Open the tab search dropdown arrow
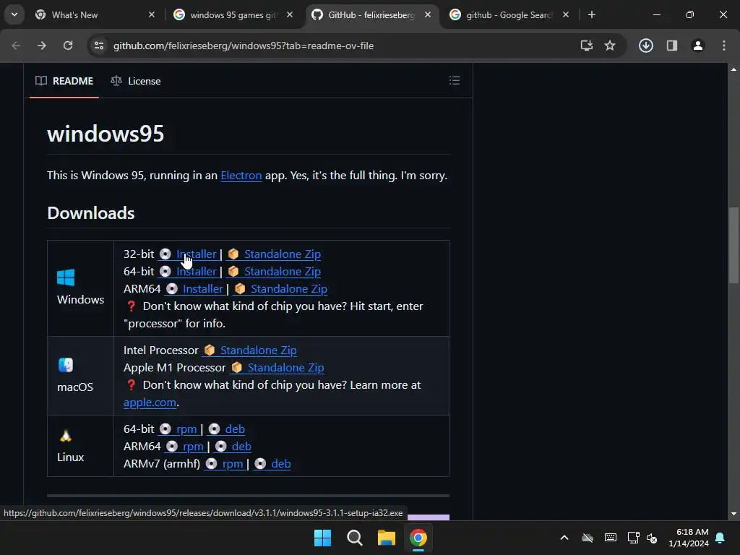This screenshot has width=740, height=555. (14, 14)
